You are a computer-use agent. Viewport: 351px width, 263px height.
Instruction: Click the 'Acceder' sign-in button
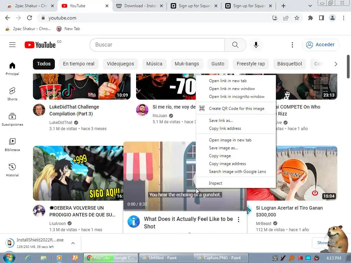click(321, 45)
